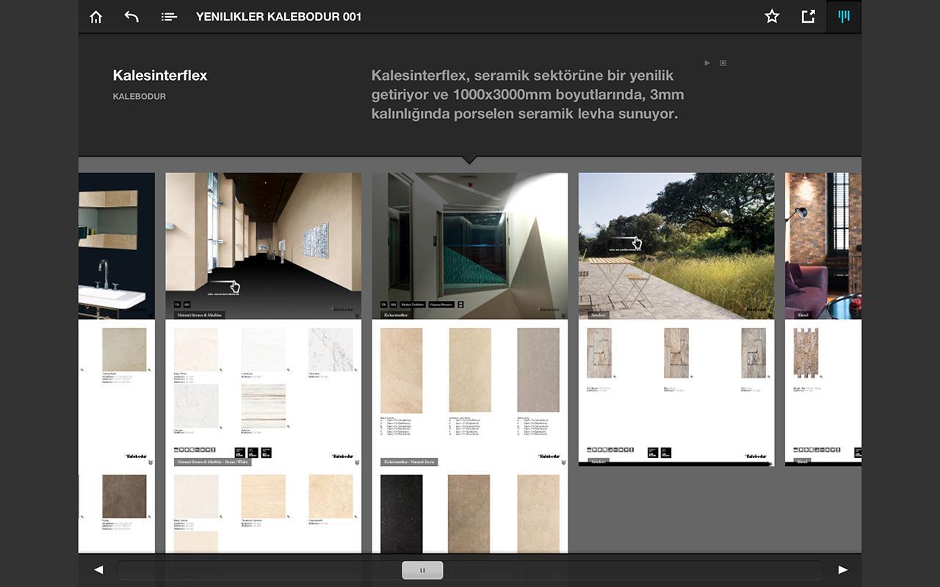Select Natural Stones & Marbles - Beyaz/White label

point(213,462)
